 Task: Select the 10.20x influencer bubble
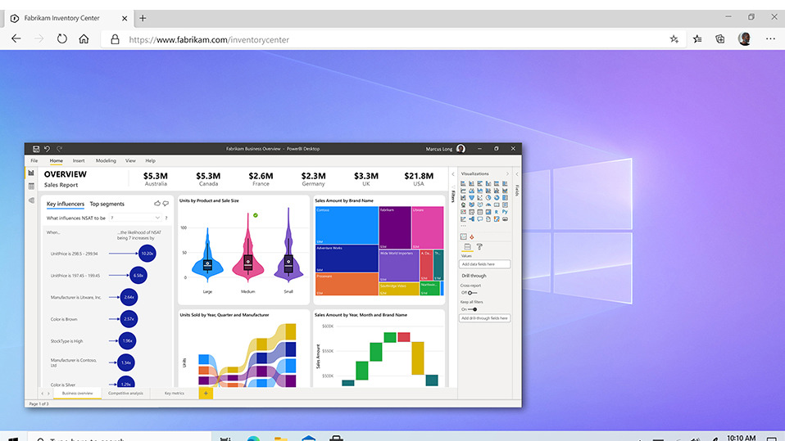(x=147, y=254)
